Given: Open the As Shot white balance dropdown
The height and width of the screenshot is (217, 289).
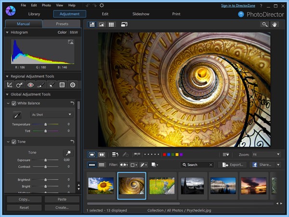Looking at the screenshot, I should pyautogui.click(x=52, y=115).
